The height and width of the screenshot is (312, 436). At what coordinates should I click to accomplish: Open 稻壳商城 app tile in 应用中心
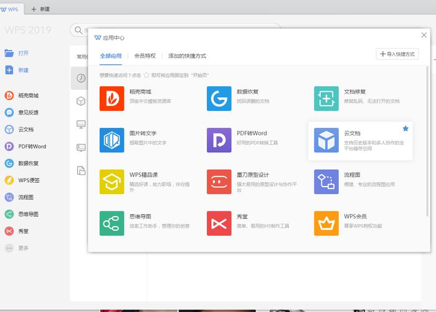tap(111, 99)
